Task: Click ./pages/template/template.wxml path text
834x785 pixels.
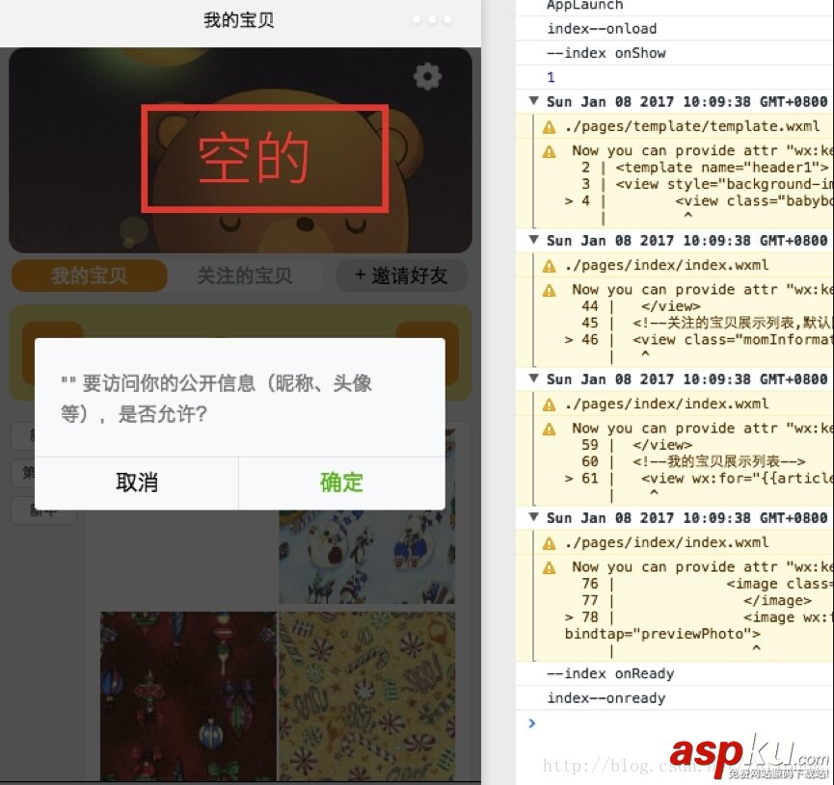Action: click(x=692, y=126)
